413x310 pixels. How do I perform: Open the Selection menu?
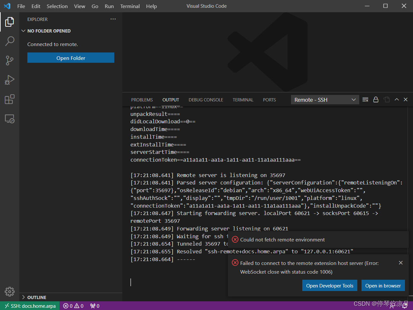pyautogui.click(x=57, y=6)
